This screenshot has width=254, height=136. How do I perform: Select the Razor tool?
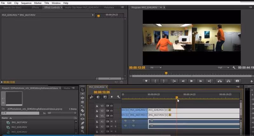tap(83, 111)
